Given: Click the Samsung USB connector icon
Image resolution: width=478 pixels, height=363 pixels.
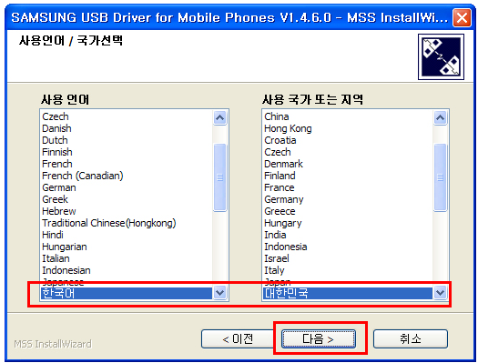Looking at the screenshot, I should (441, 56).
